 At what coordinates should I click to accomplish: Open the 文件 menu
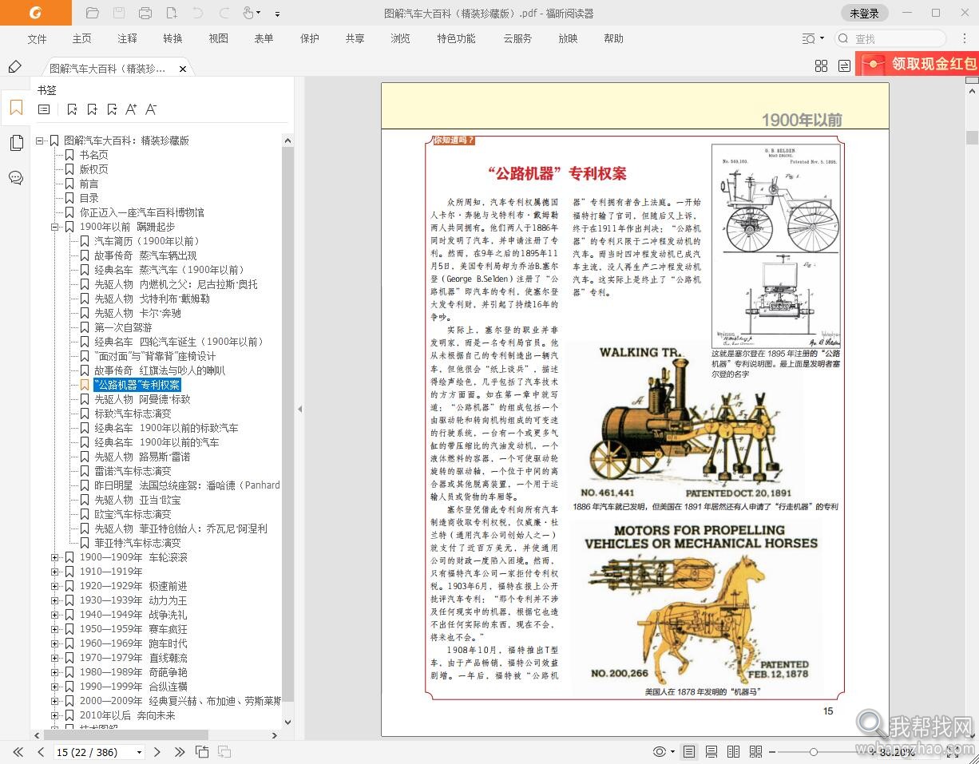coord(37,38)
